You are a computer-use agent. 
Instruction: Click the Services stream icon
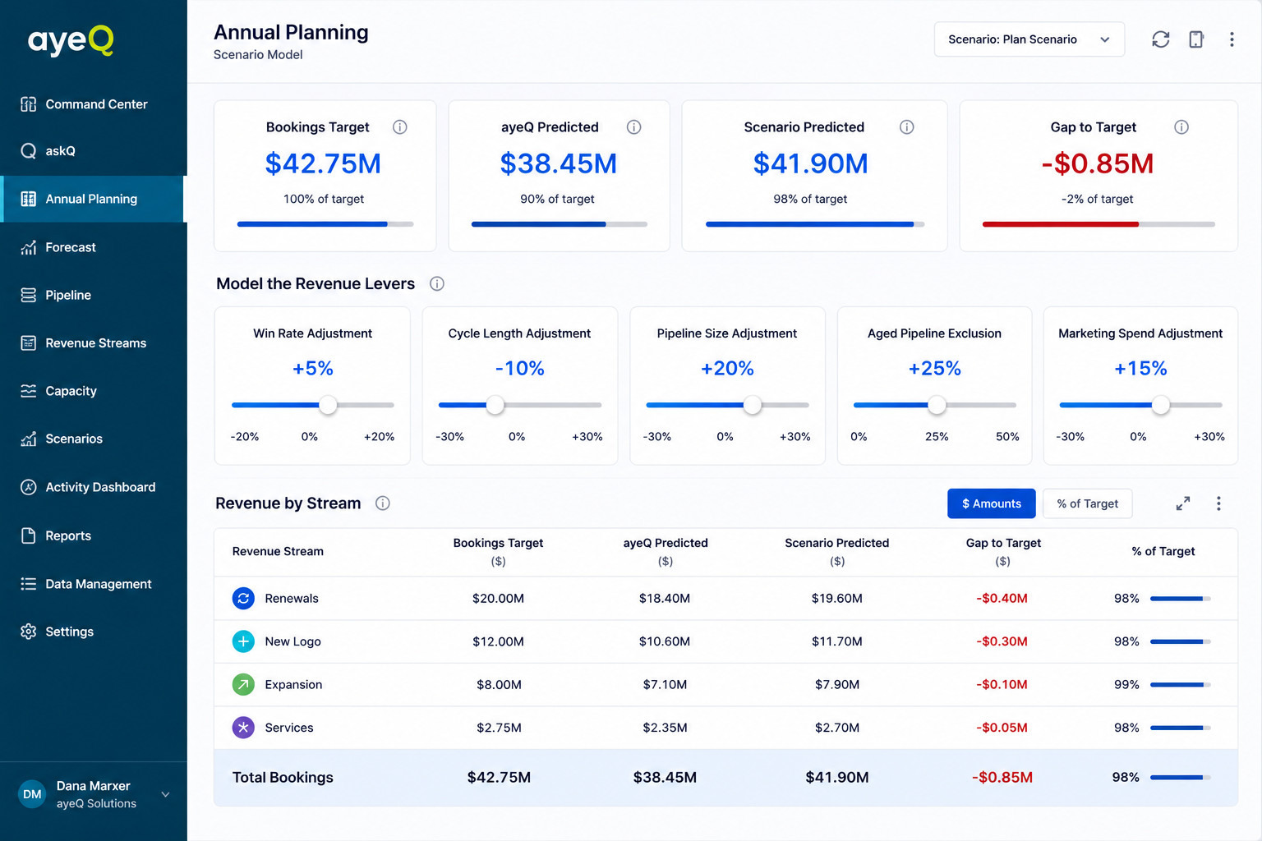(x=243, y=728)
